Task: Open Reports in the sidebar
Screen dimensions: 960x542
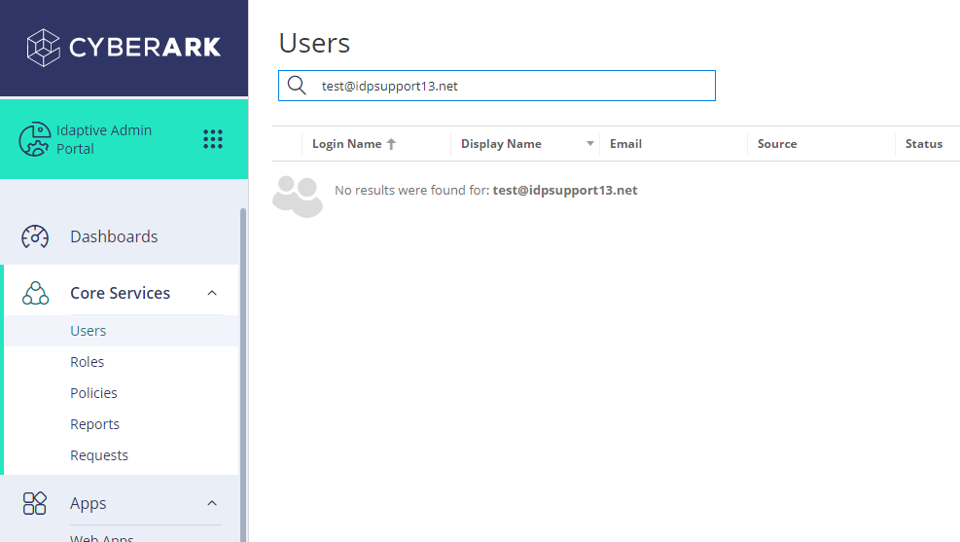Action: click(94, 424)
